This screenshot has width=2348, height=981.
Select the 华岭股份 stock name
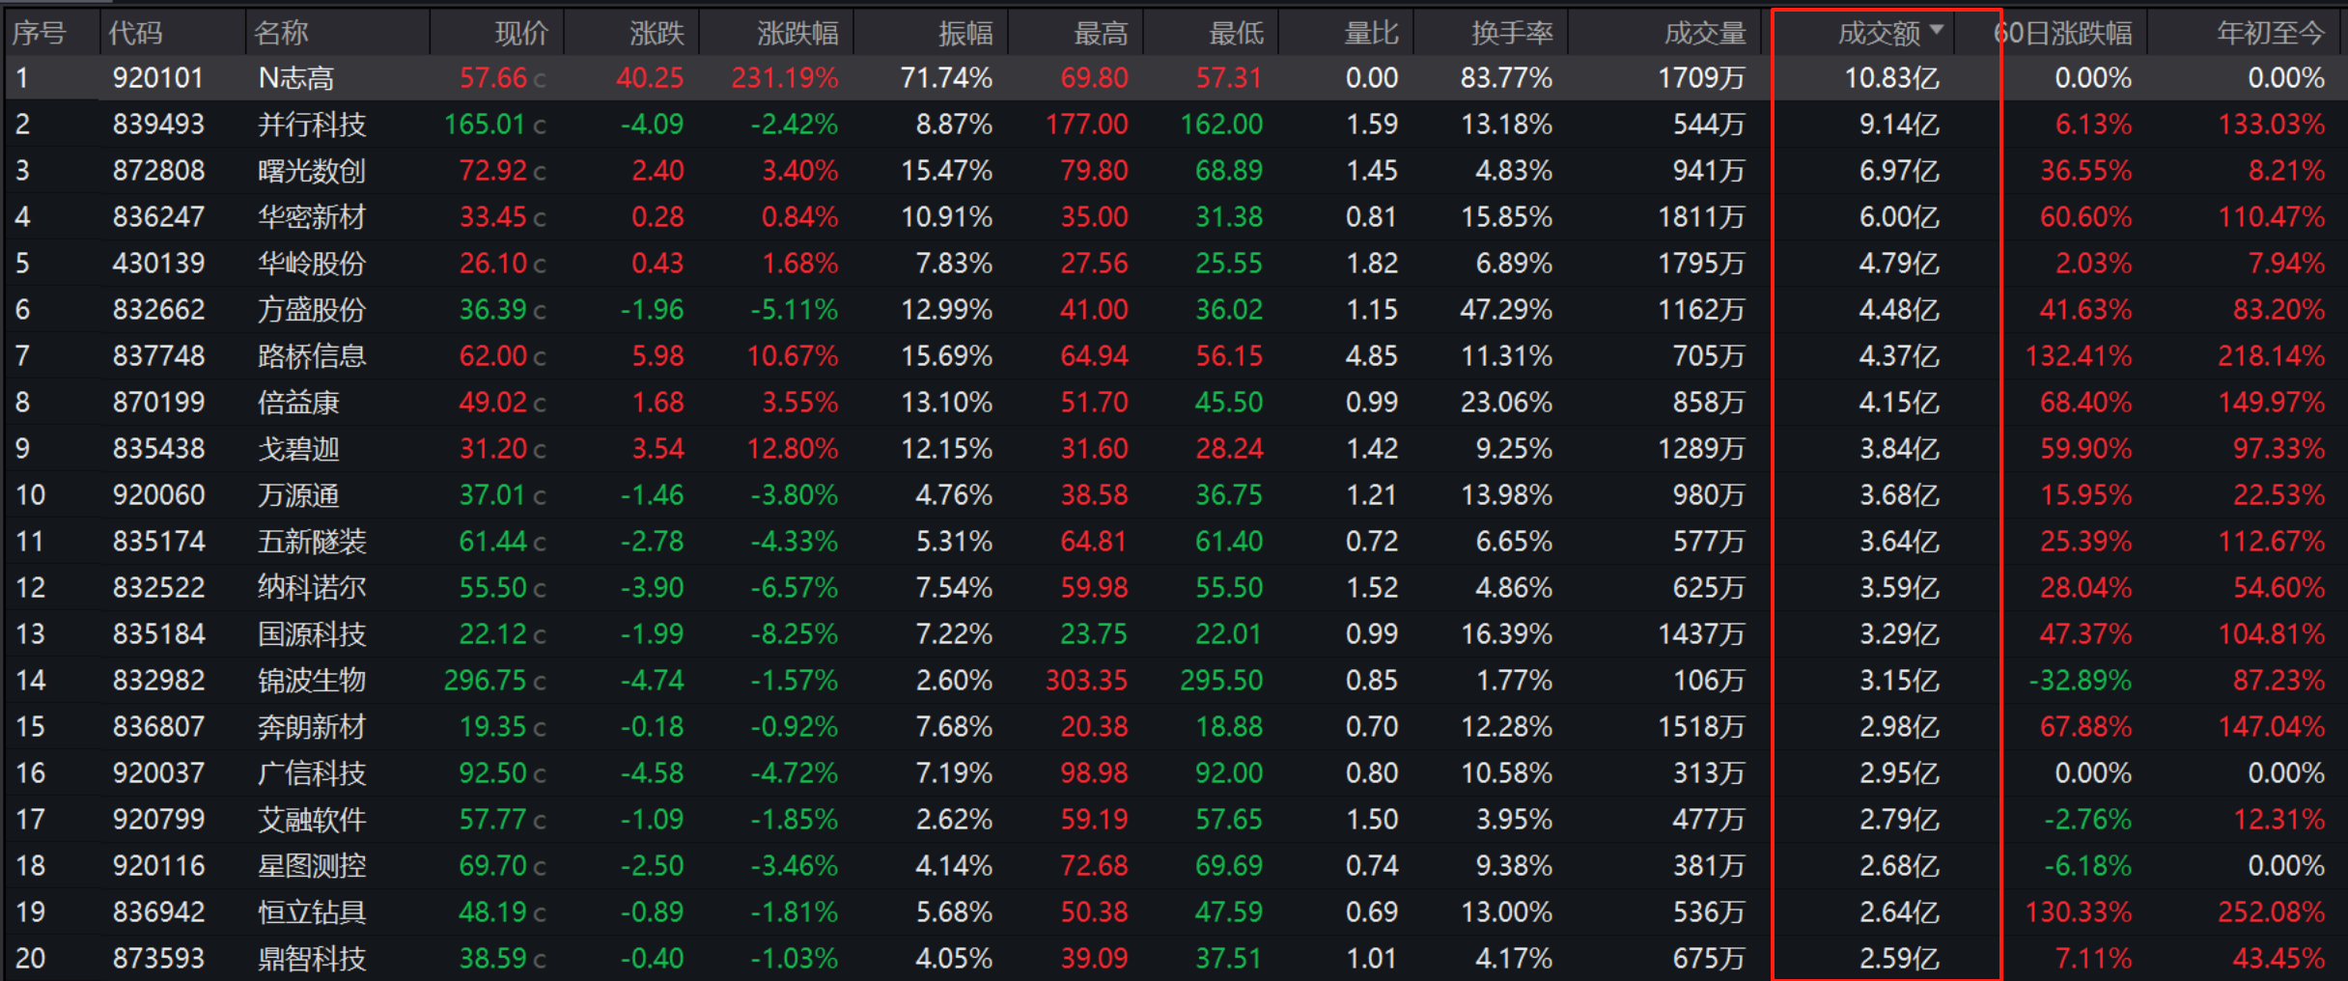pyautogui.click(x=312, y=264)
